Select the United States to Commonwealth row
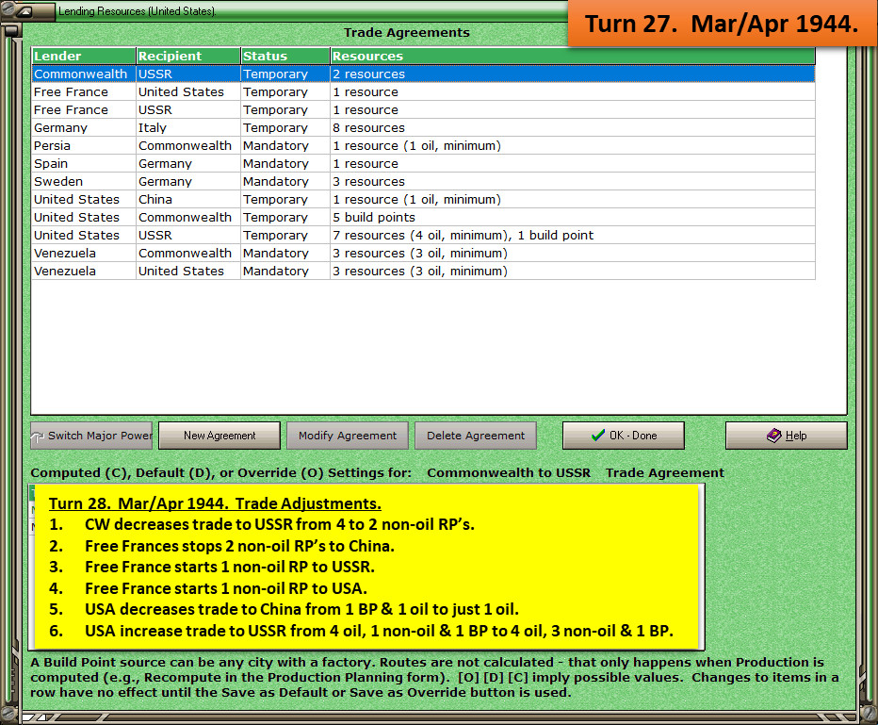Screen dimensions: 878x725 pyautogui.click(x=423, y=218)
